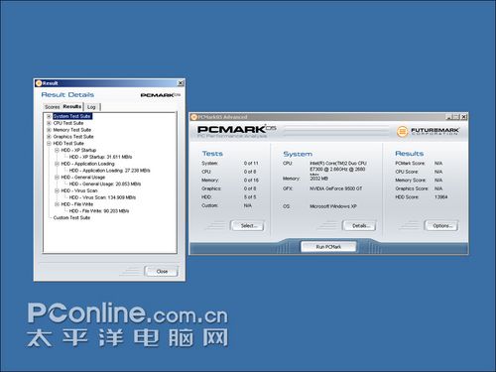Image resolution: width=496 pixels, height=372 pixels.
Task: Collapse the HDD - Application Loading node
Action: click(x=57, y=164)
